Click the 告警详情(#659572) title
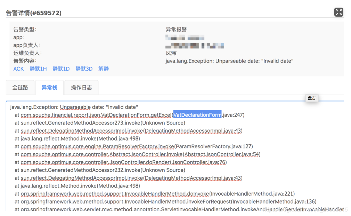This screenshot has height=216, width=351. pyautogui.click(x=34, y=13)
